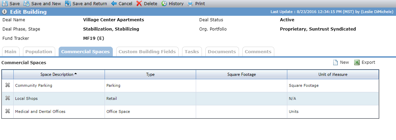Click the Save and Return icon
Viewport: 396px width, 140px height.
pyautogui.click(x=68, y=3)
